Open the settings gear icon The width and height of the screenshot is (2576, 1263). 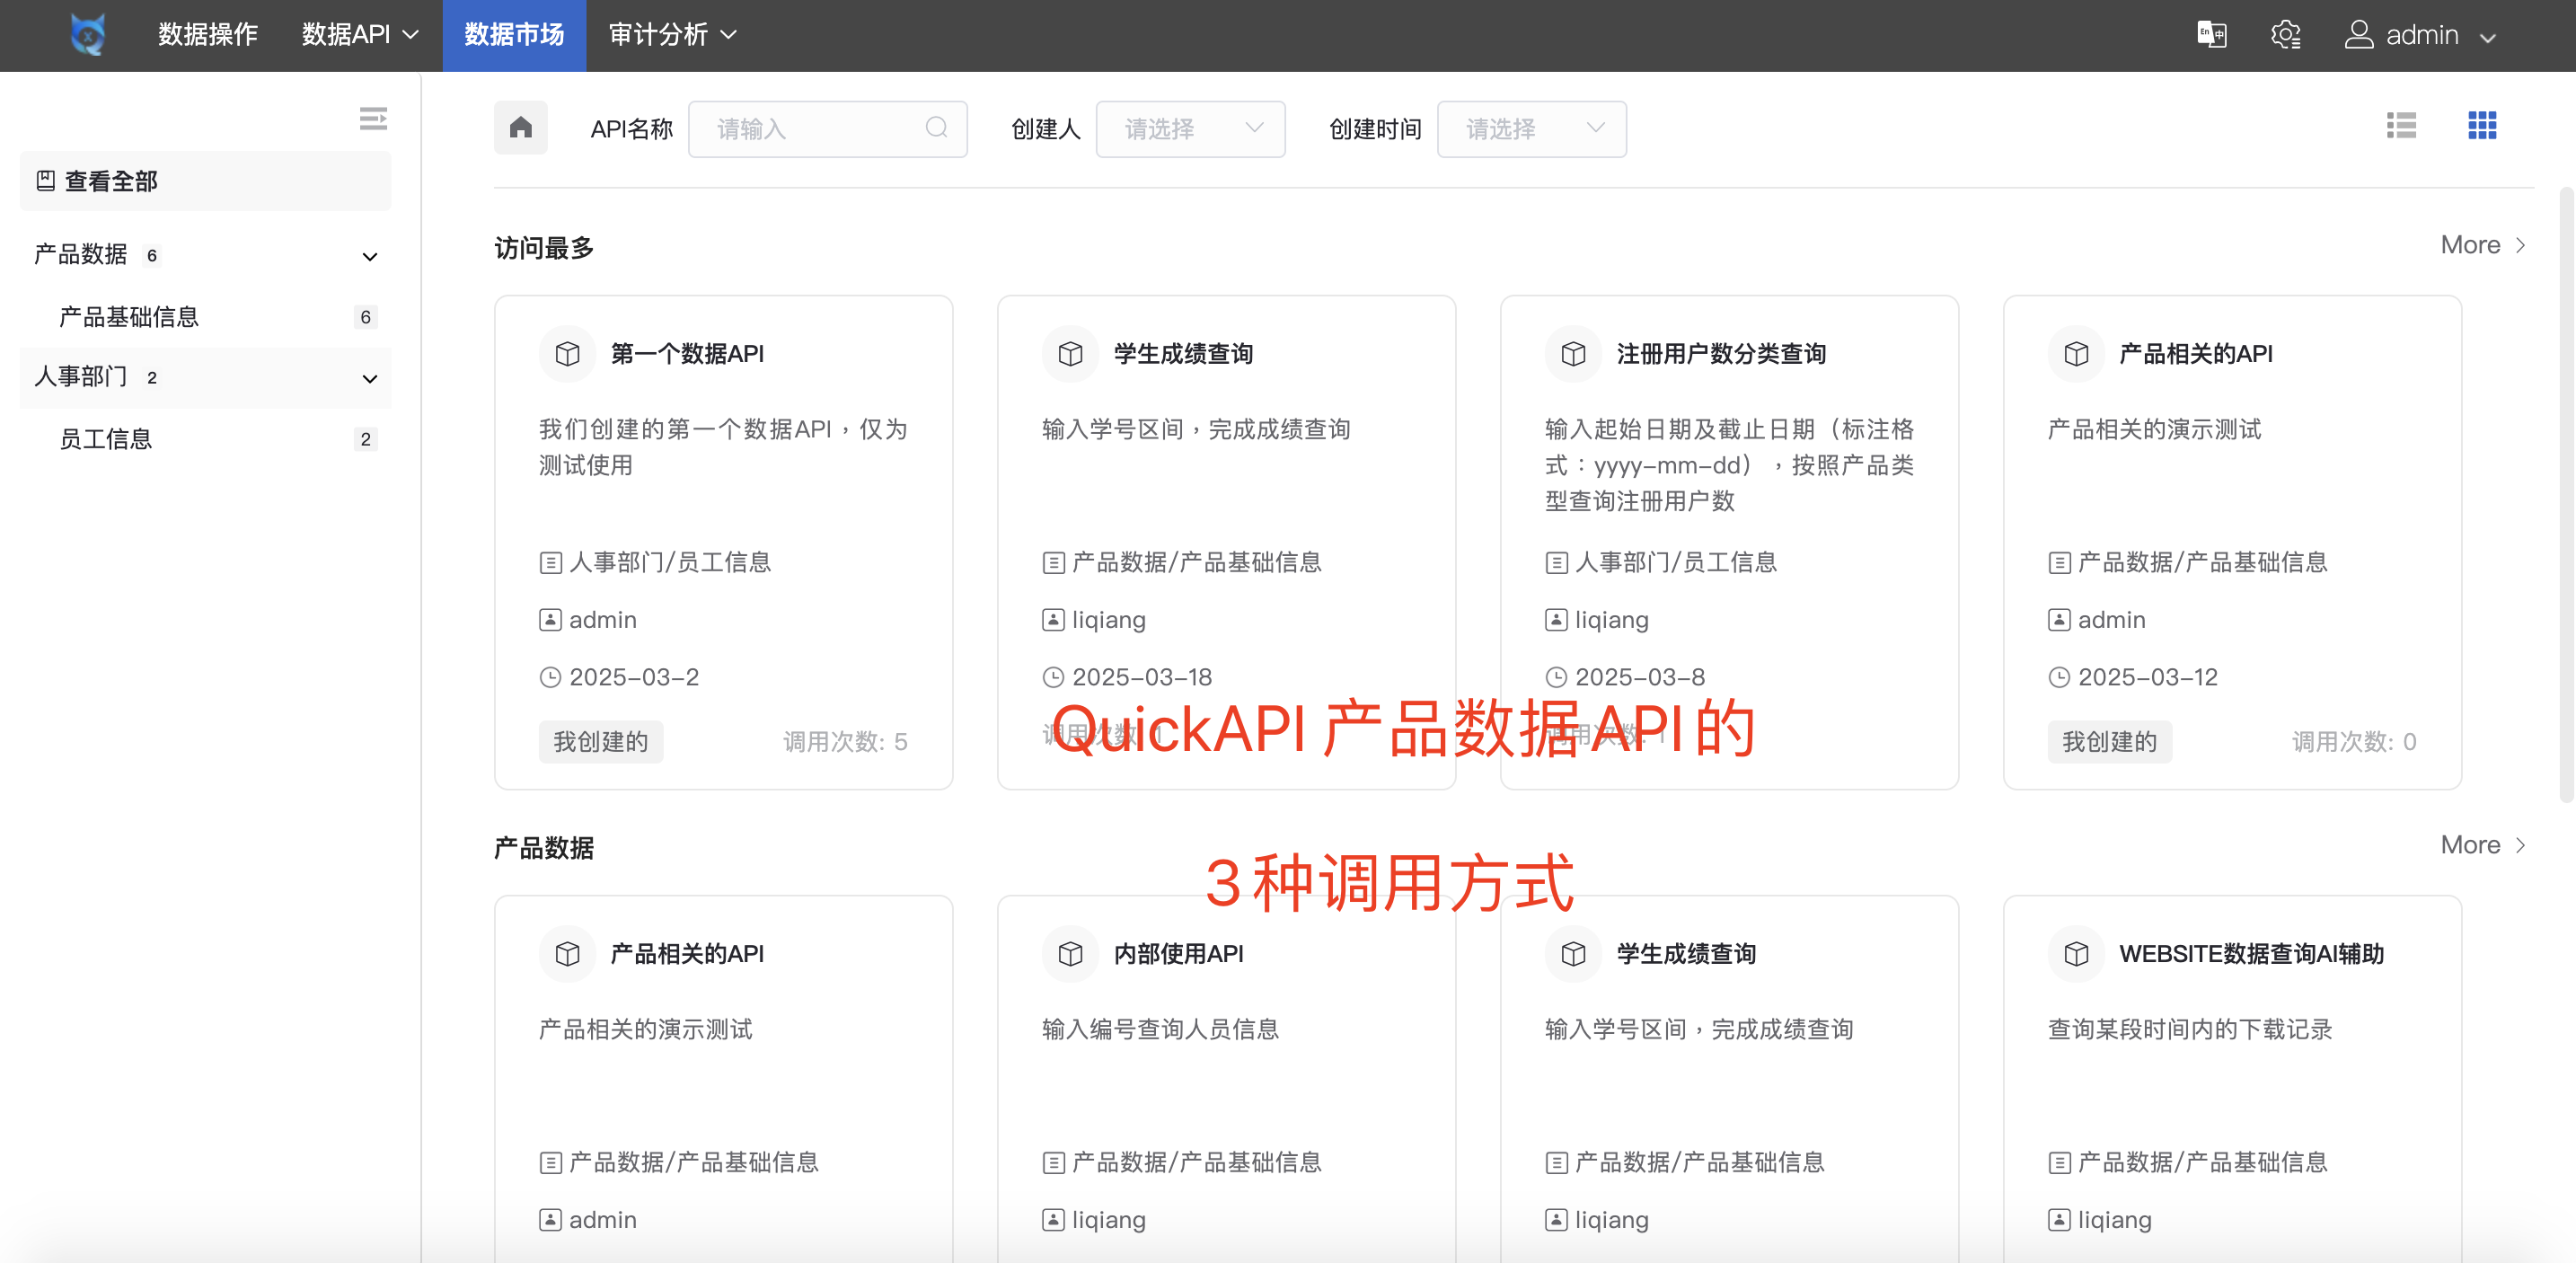point(2285,35)
